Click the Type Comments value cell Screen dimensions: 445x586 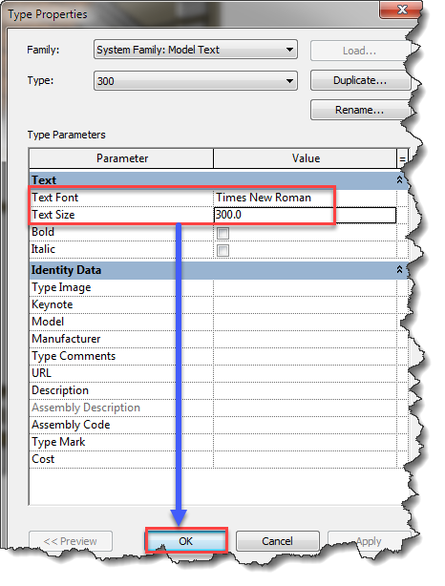305,356
